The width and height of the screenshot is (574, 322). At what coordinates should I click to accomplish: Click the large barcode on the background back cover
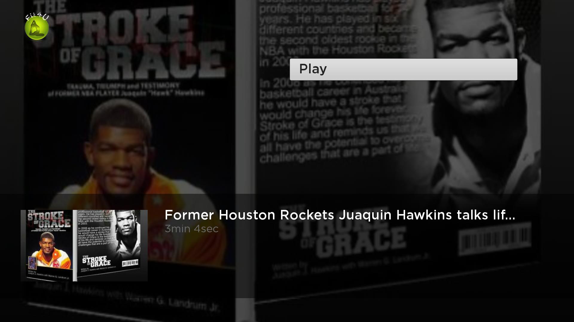495,239
